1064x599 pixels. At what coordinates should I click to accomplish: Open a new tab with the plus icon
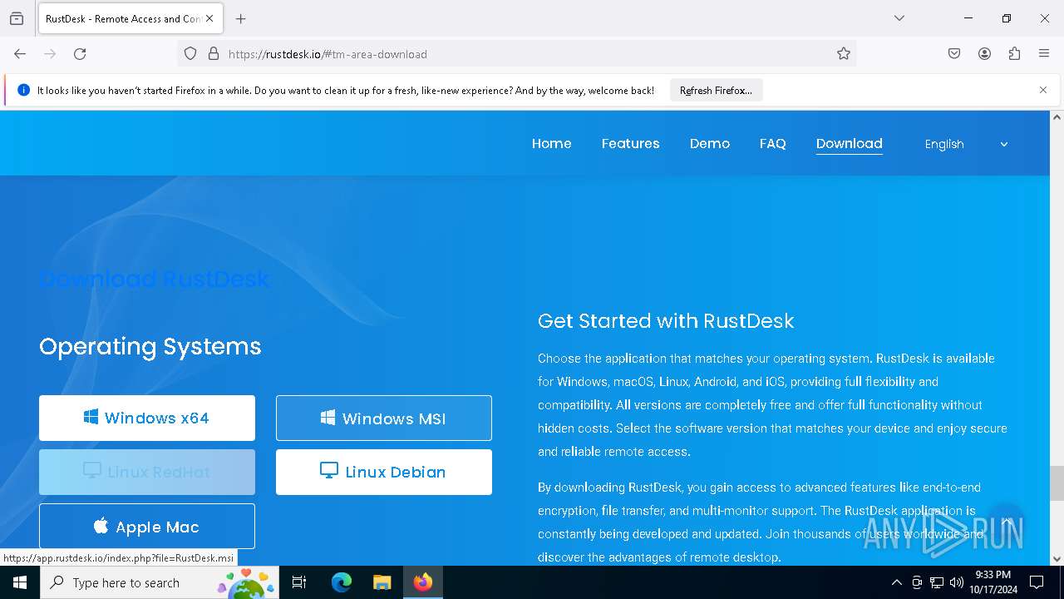(x=241, y=18)
